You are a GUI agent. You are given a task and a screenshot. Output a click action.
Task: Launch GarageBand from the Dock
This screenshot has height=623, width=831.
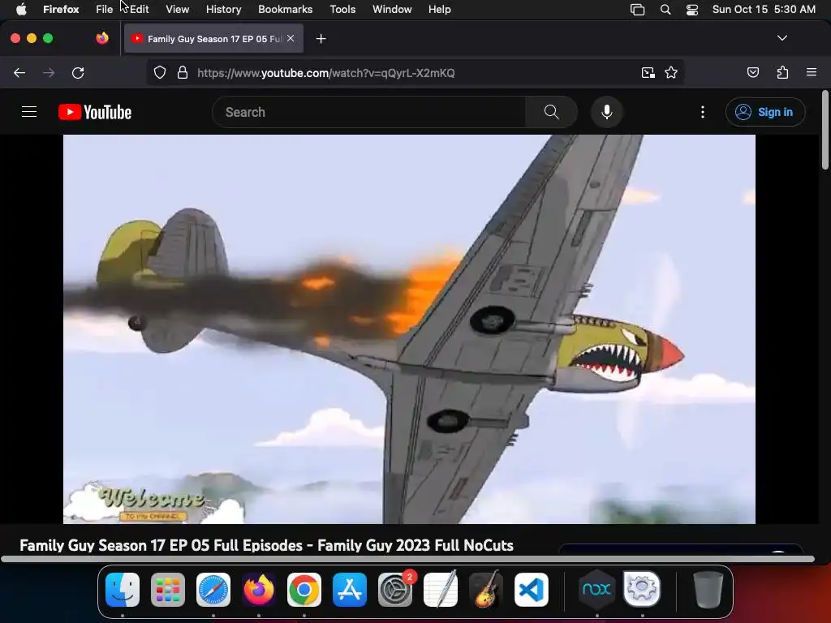coord(486,590)
